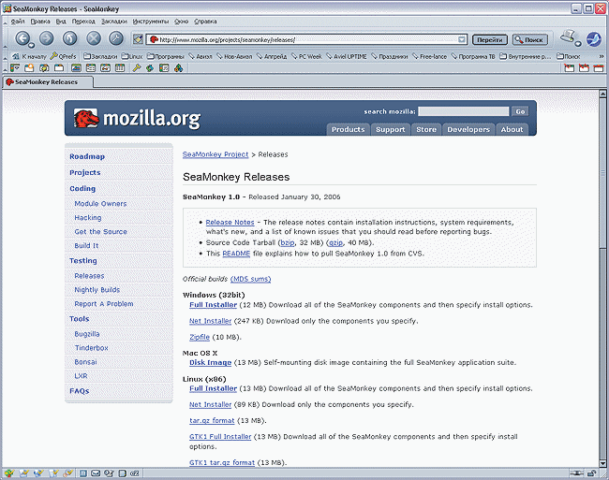The width and height of the screenshot is (609, 480).
Task: Click the search mozilla text field
Action: click(464, 111)
